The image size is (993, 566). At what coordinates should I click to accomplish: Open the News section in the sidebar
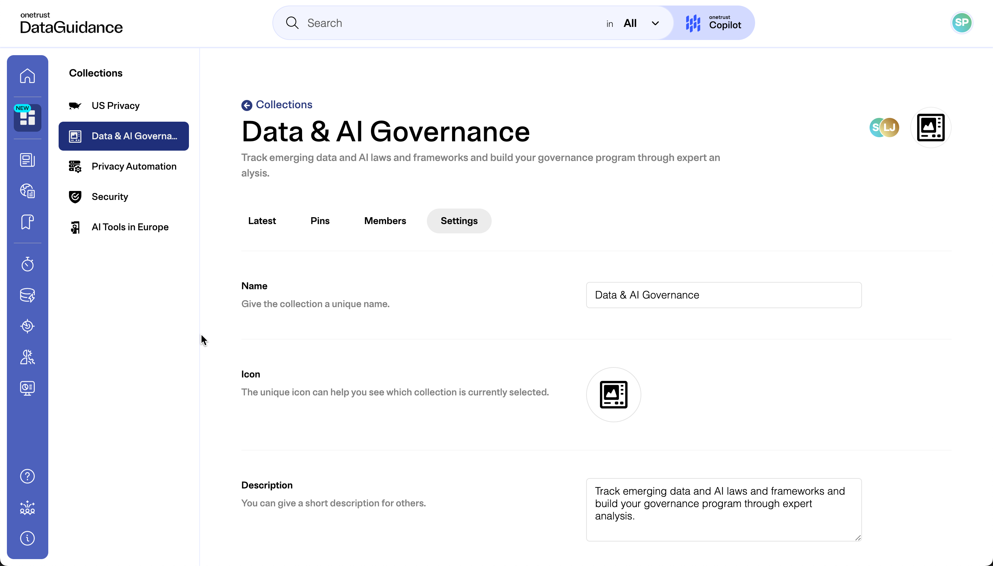[x=27, y=159]
